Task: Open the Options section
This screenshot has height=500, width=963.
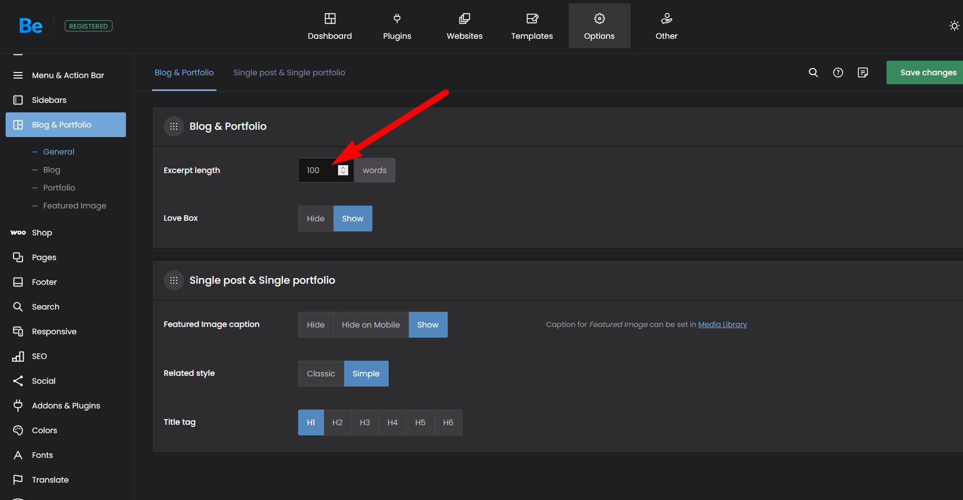Action: pyautogui.click(x=600, y=26)
